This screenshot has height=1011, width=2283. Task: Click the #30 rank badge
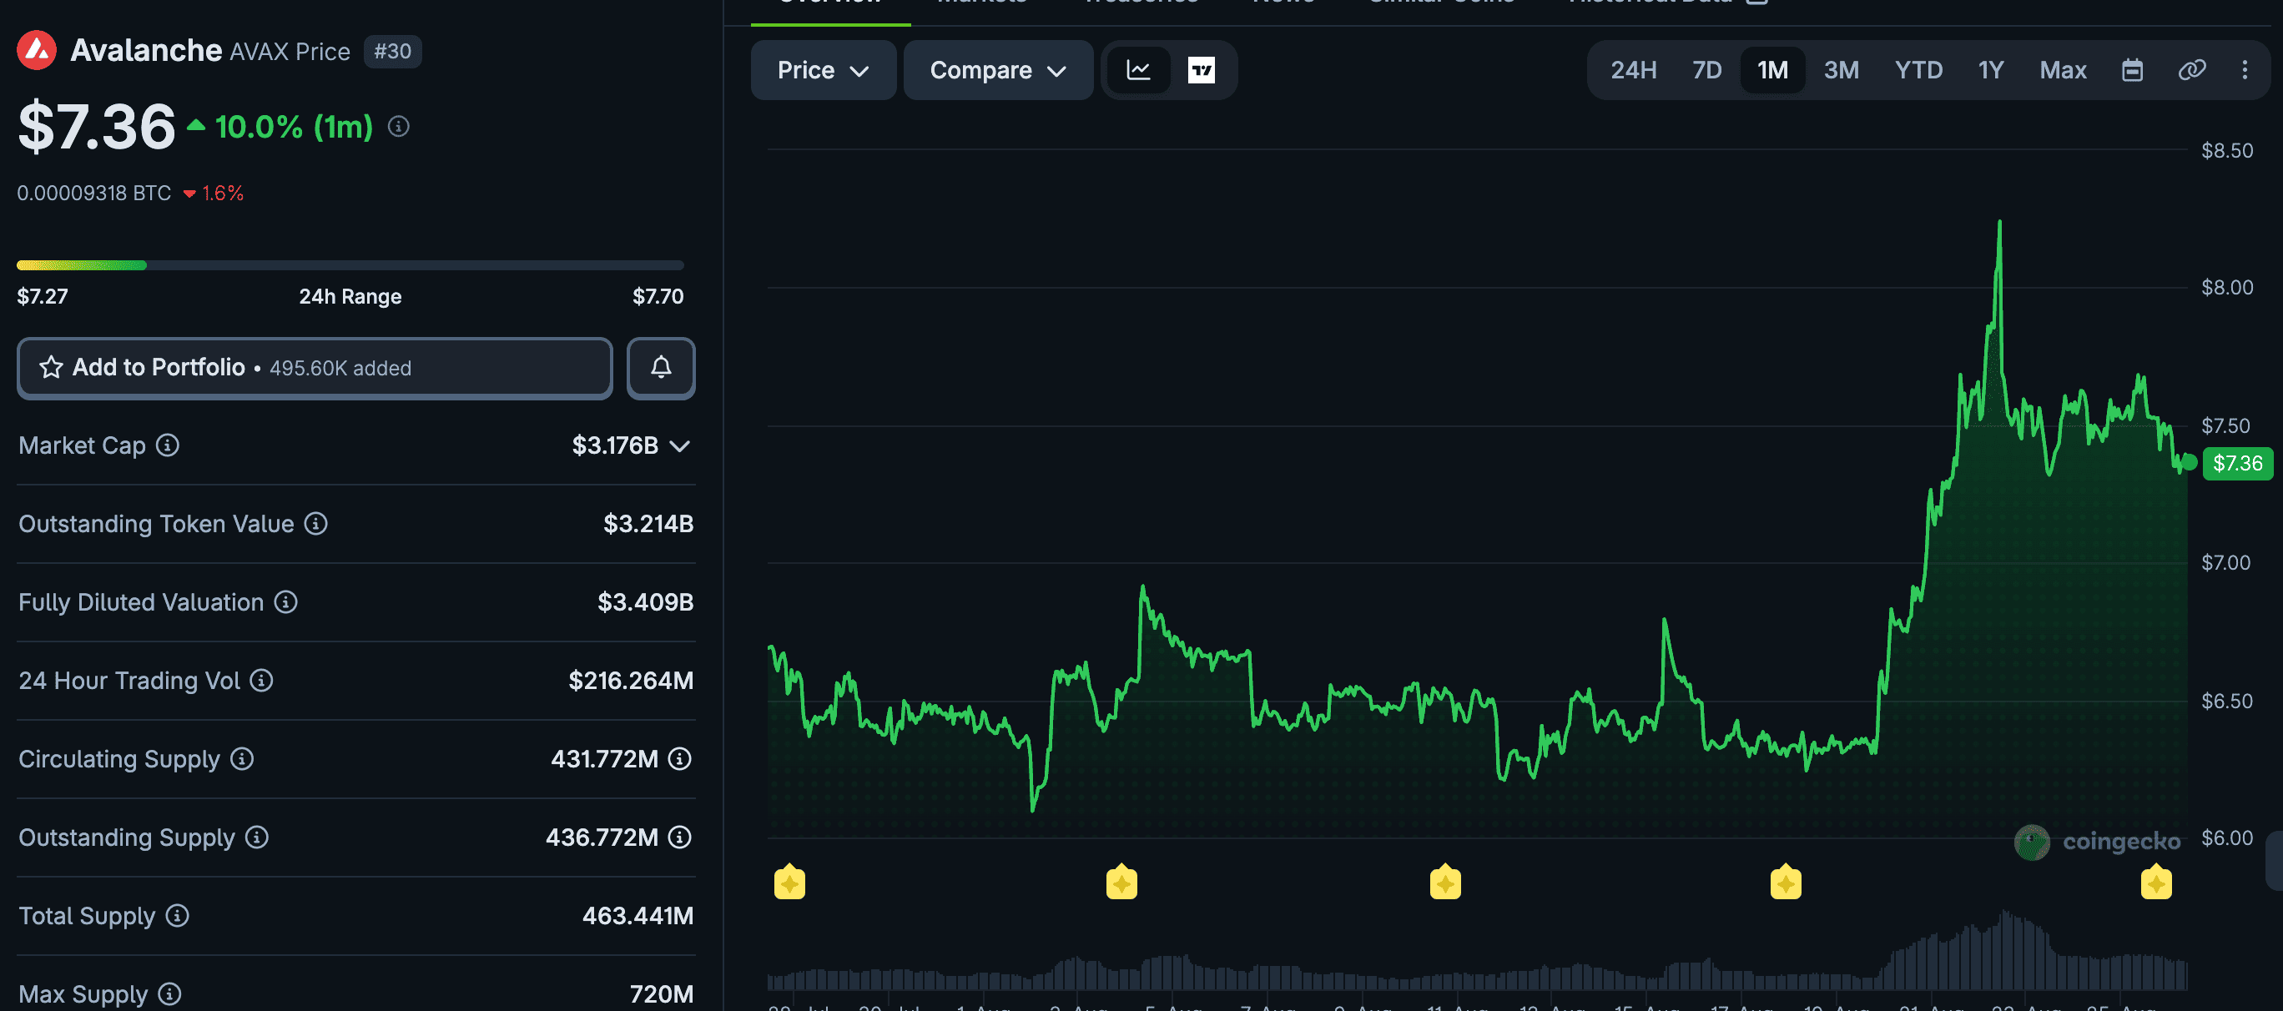[393, 52]
